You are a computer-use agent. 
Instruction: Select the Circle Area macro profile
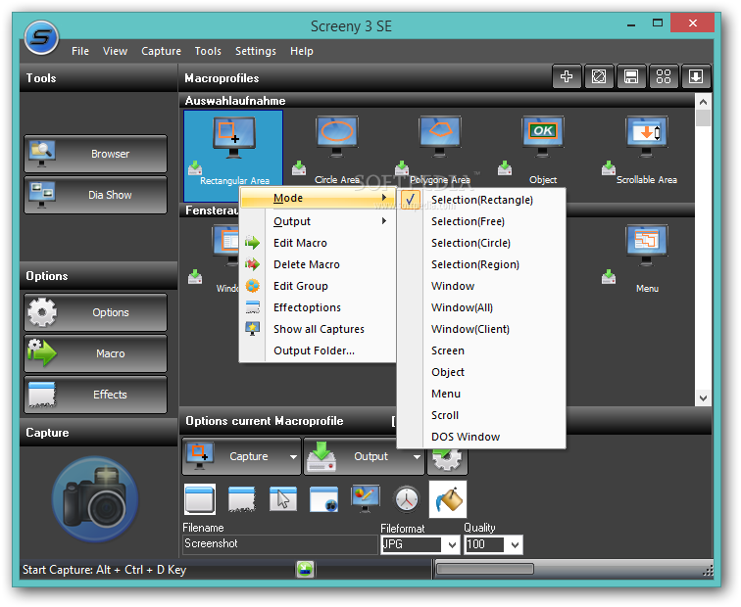tap(336, 150)
